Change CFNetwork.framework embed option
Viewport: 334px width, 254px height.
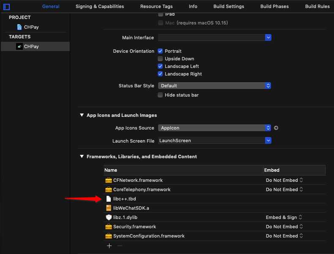[x=285, y=180]
